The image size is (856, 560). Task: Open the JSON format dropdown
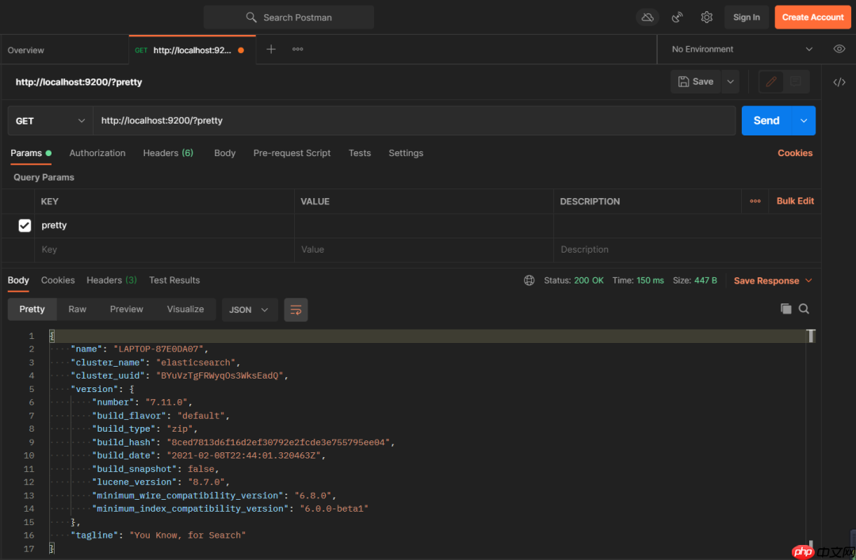248,310
